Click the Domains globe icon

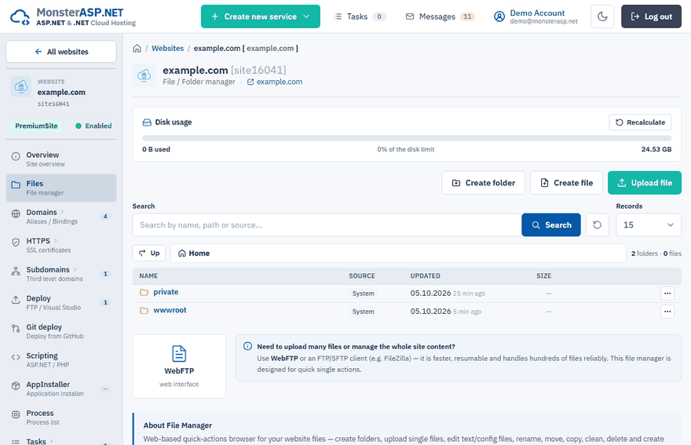16,213
